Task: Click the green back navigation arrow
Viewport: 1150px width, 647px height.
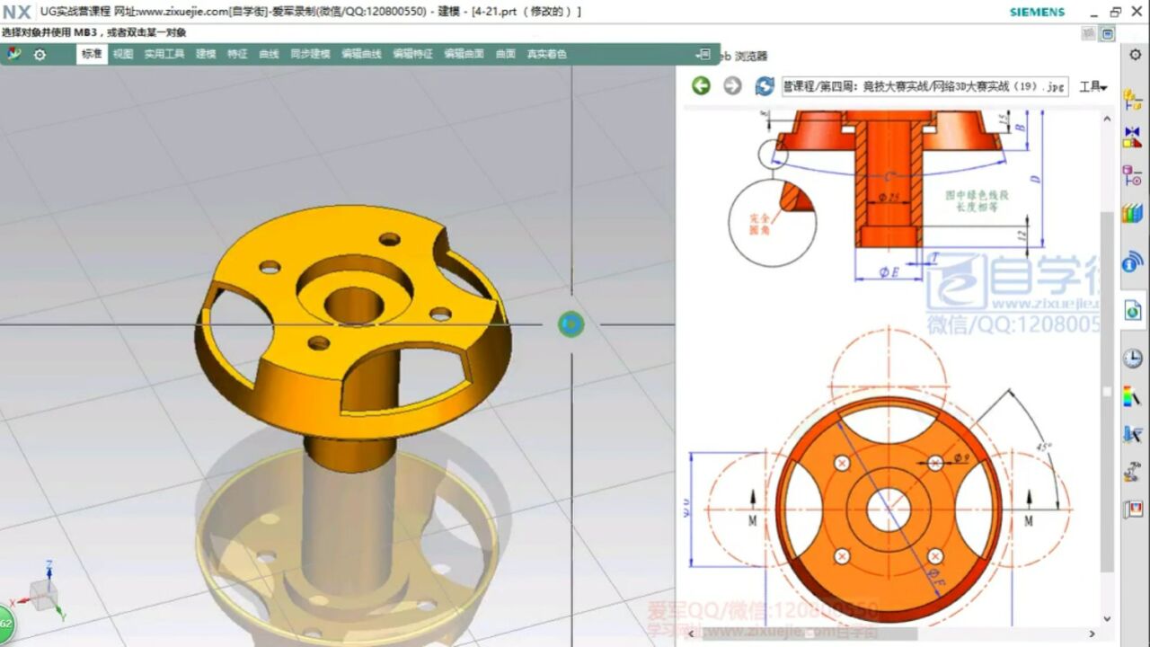Action: (x=702, y=86)
